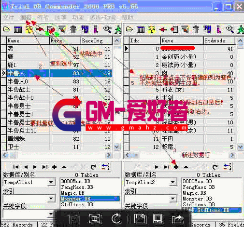Expand the TempAlias1 database alias dropdown
Viewport: 244px width, 227px height.
51,182
